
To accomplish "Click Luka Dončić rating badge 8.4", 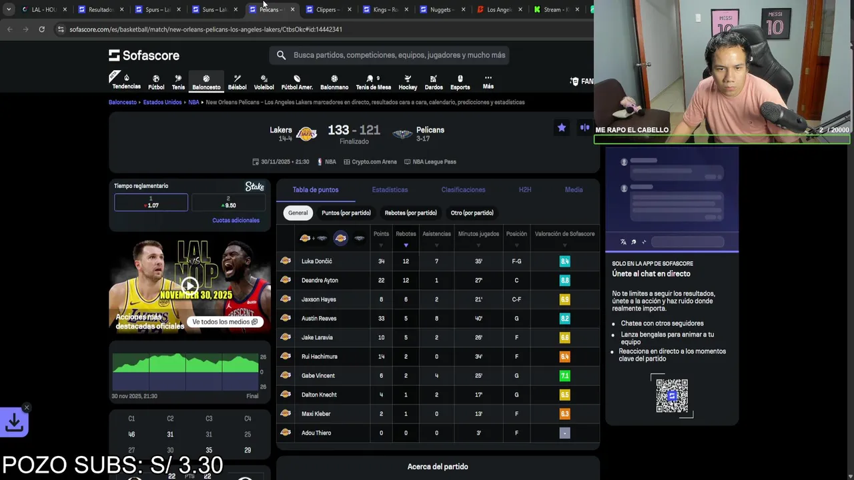I will (564, 261).
